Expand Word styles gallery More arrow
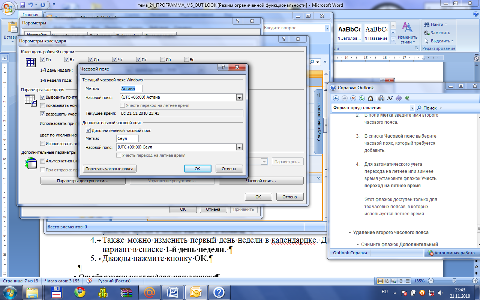 393,40
